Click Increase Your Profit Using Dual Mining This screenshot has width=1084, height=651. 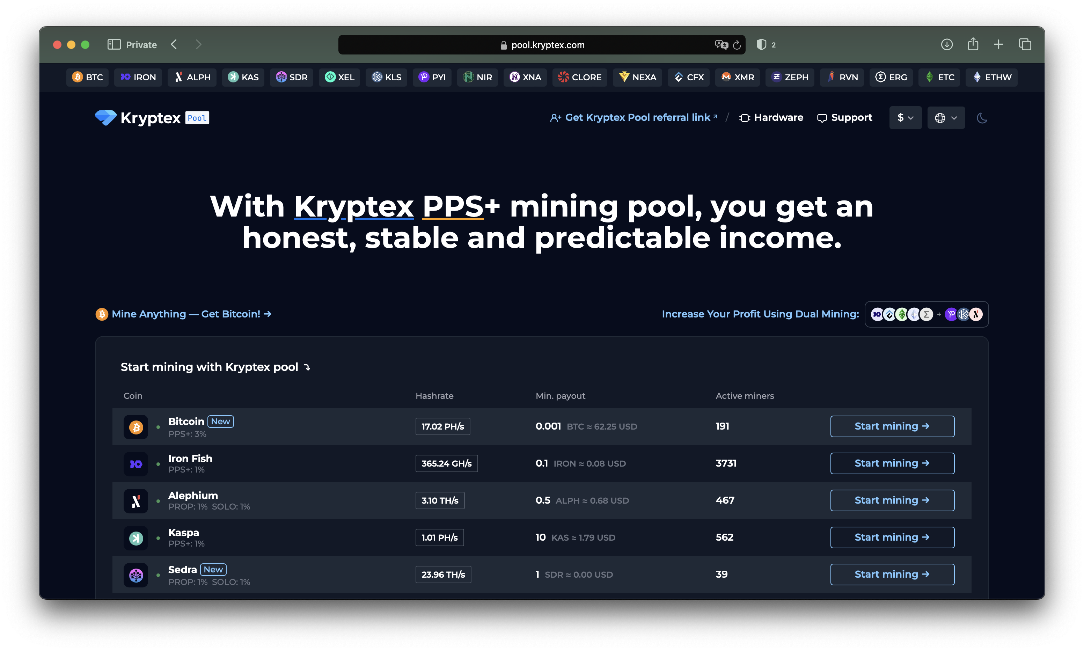tap(760, 314)
